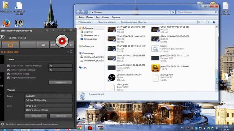Click the Explorer back navigation button
Screen dimensions: 234x131
click(78, 12)
